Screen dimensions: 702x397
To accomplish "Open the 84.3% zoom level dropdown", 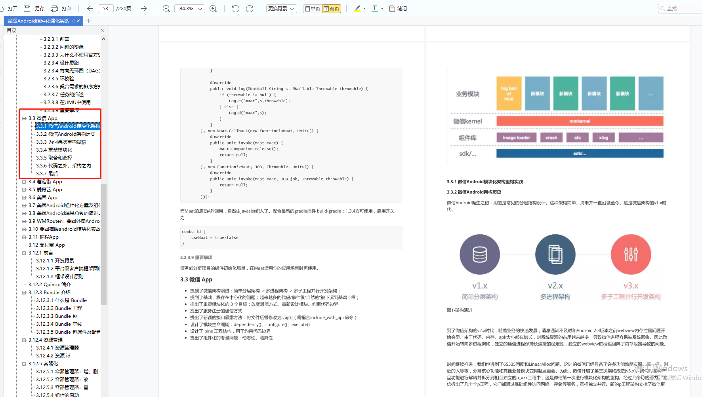I will click(x=190, y=8).
